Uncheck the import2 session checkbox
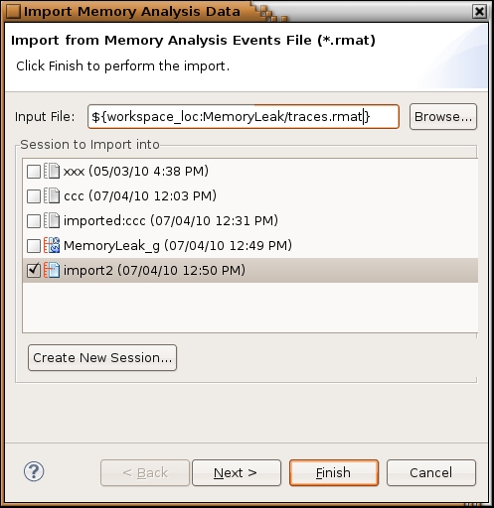This screenshot has height=508, width=494. tap(34, 271)
